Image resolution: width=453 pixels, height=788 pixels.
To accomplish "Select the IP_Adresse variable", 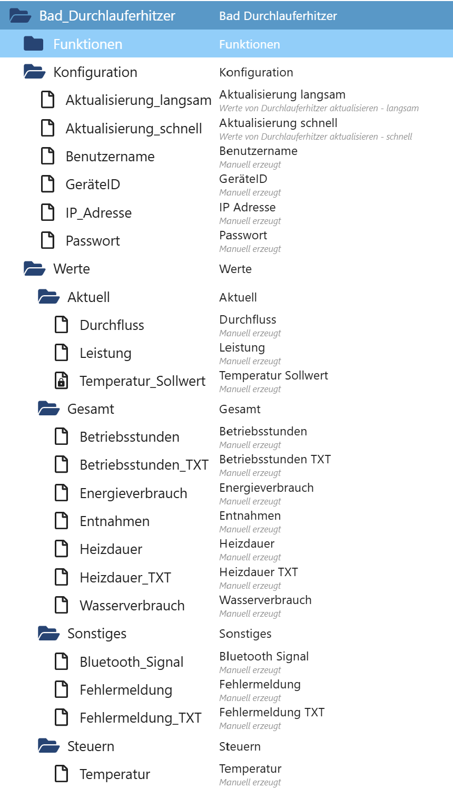I will click(x=99, y=213).
